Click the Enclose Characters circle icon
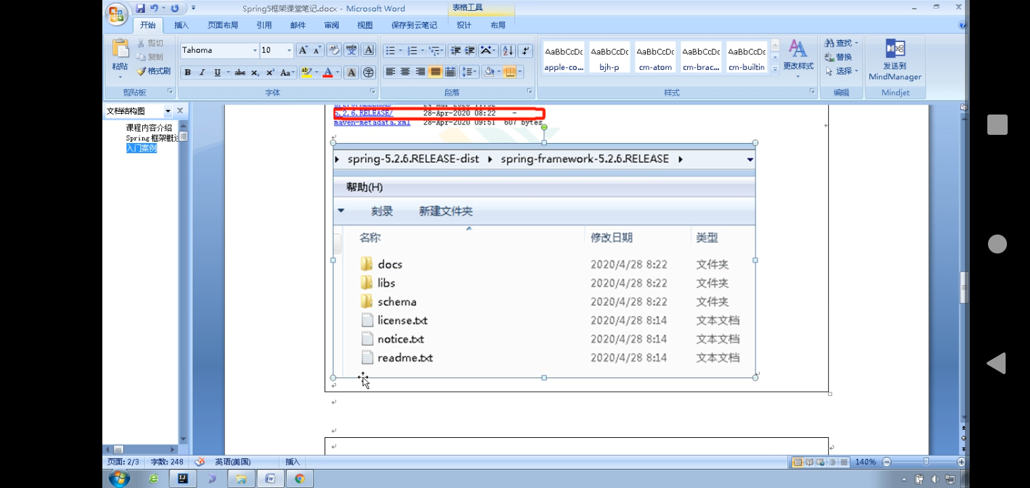Image resolution: width=1030 pixels, height=488 pixels. (368, 73)
